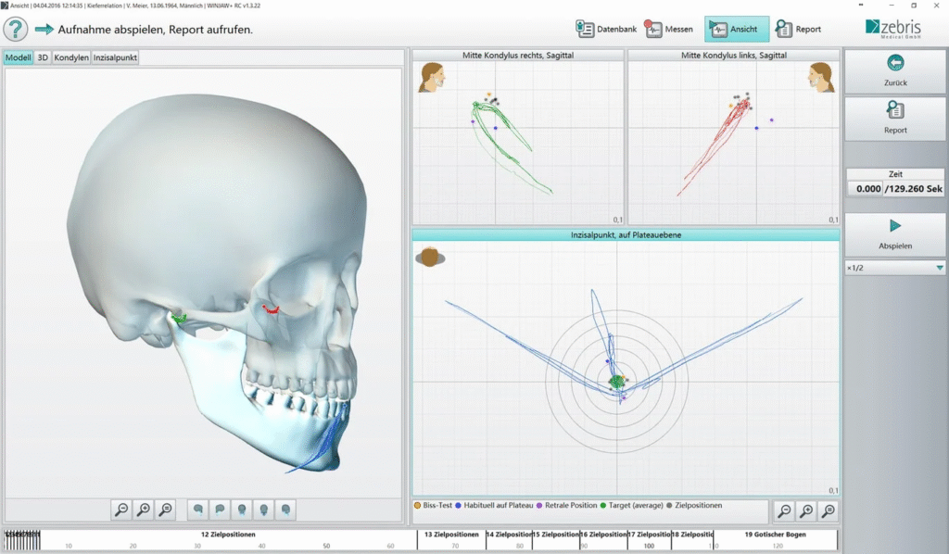The height and width of the screenshot is (554, 949).
Task: Zoom in the skull model view
Action: pos(144,509)
